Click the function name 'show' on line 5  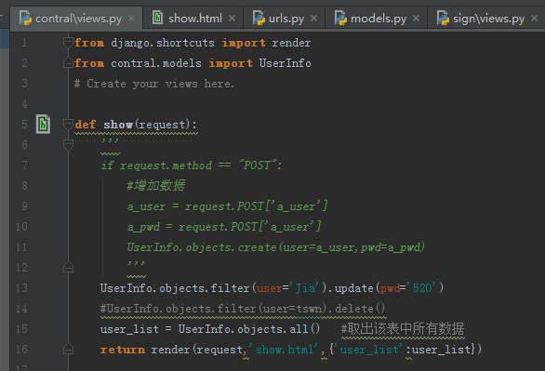[118, 125]
